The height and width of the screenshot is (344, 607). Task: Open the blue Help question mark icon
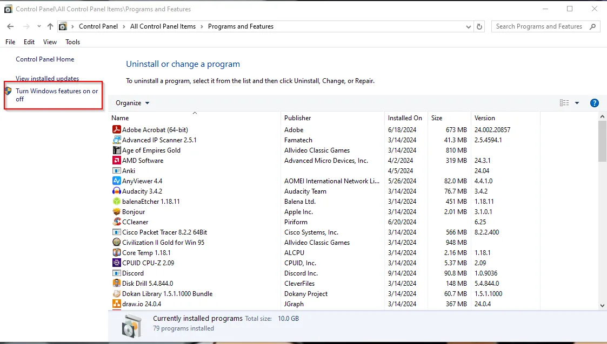pyautogui.click(x=594, y=103)
